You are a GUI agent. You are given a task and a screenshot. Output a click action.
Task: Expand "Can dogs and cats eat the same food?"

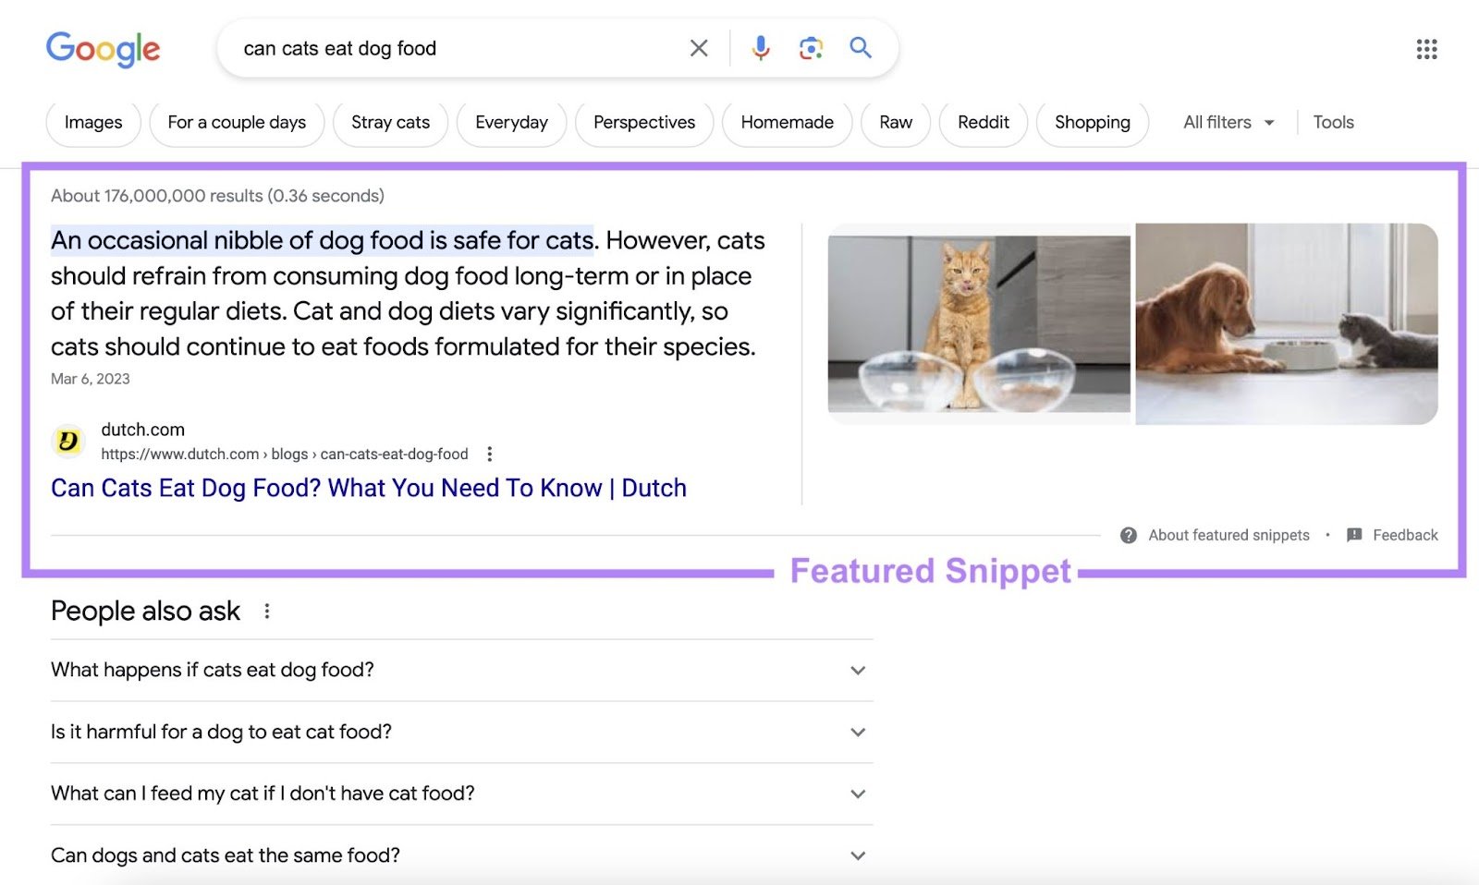pyautogui.click(x=857, y=855)
